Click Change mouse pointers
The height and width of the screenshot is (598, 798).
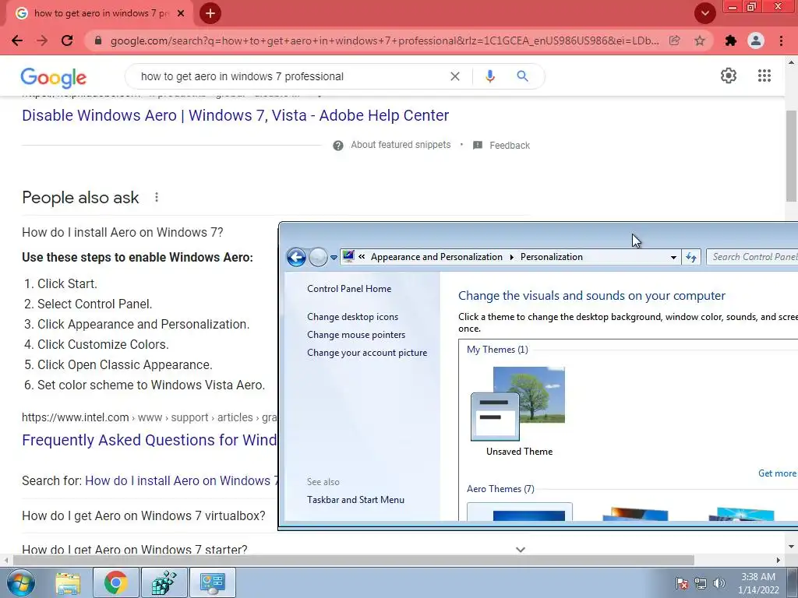pyautogui.click(x=356, y=335)
